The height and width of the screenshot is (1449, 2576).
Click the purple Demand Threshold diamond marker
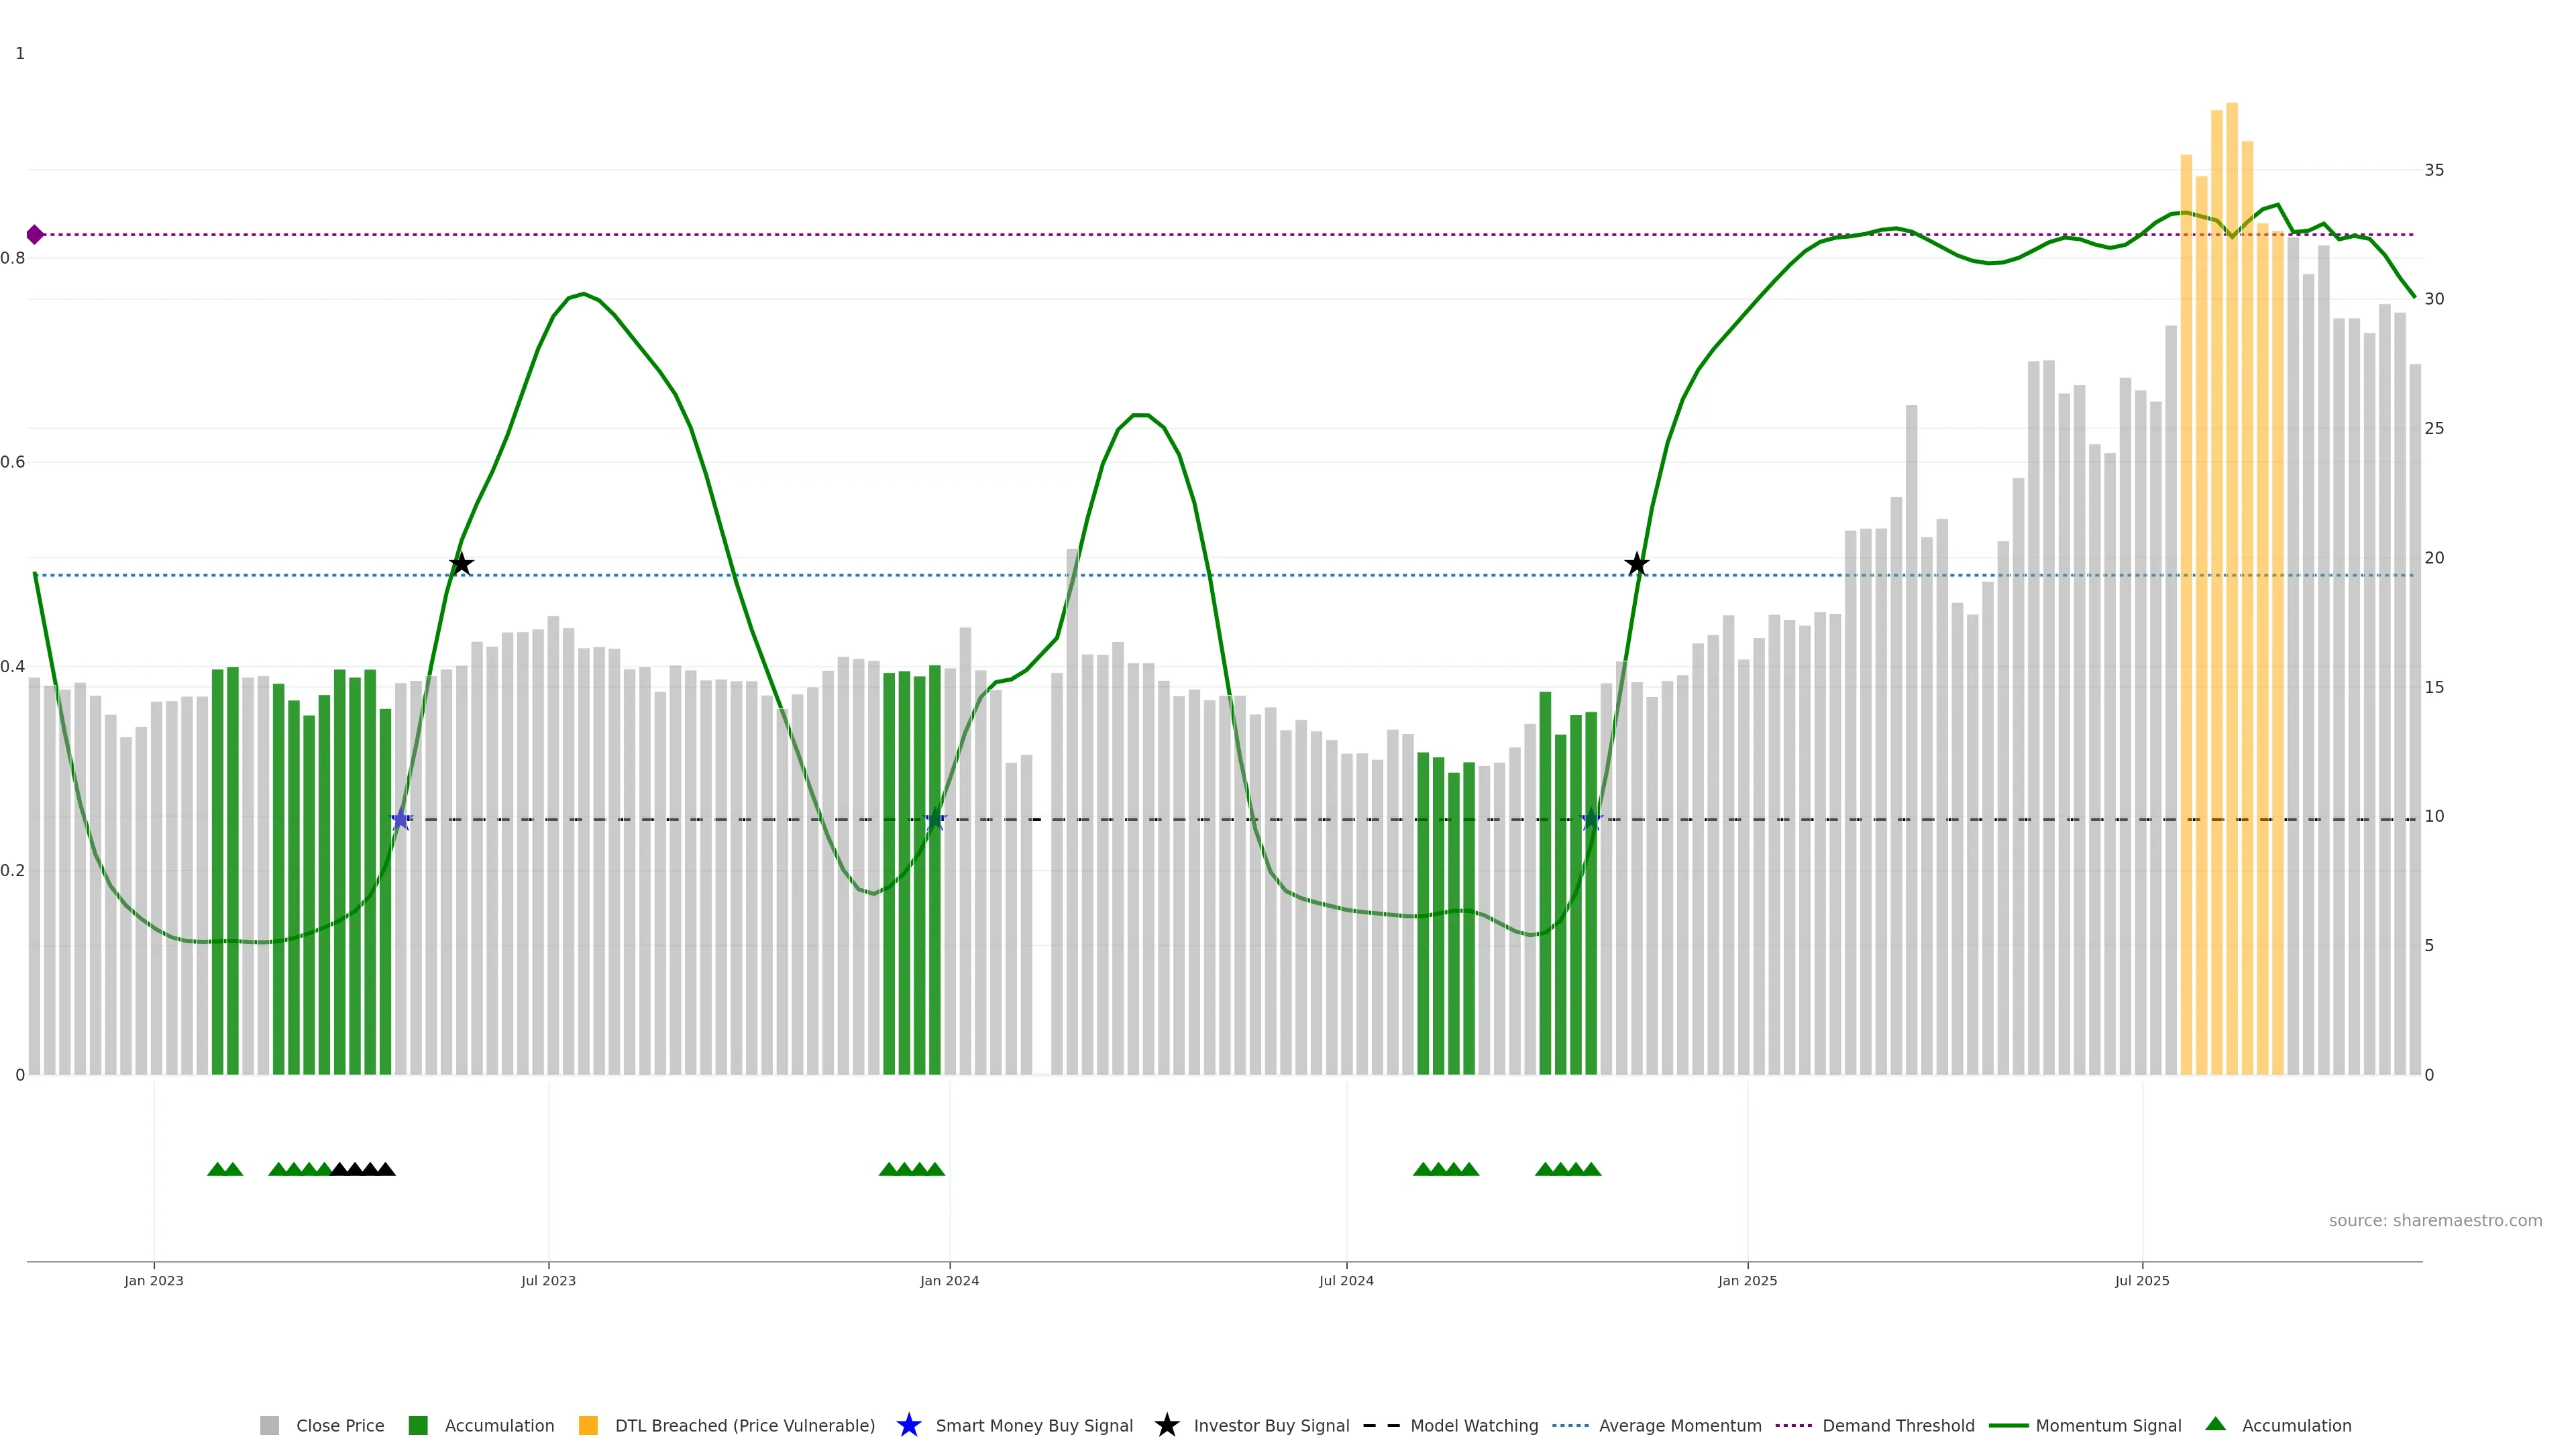click(35, 235)
